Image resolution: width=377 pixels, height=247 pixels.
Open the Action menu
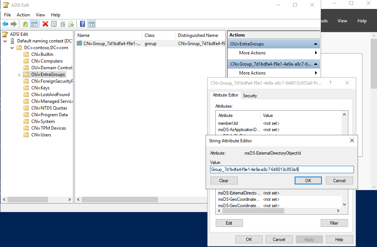pos(23,15)
